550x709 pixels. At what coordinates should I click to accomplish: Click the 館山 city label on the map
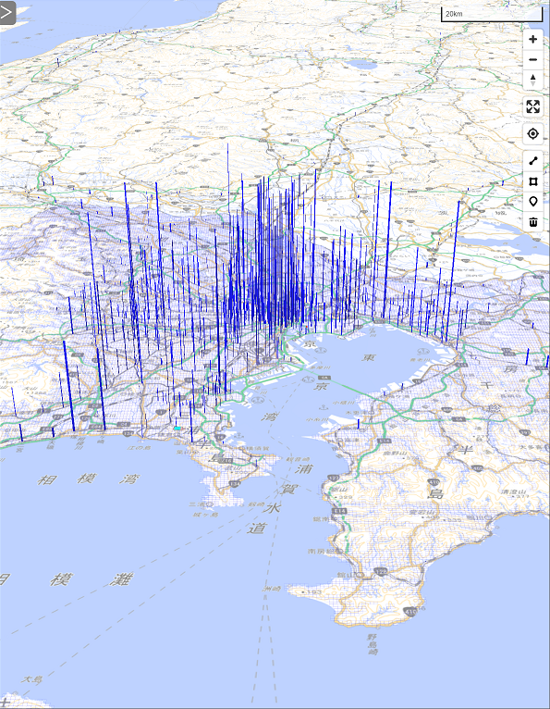[344, 575]
